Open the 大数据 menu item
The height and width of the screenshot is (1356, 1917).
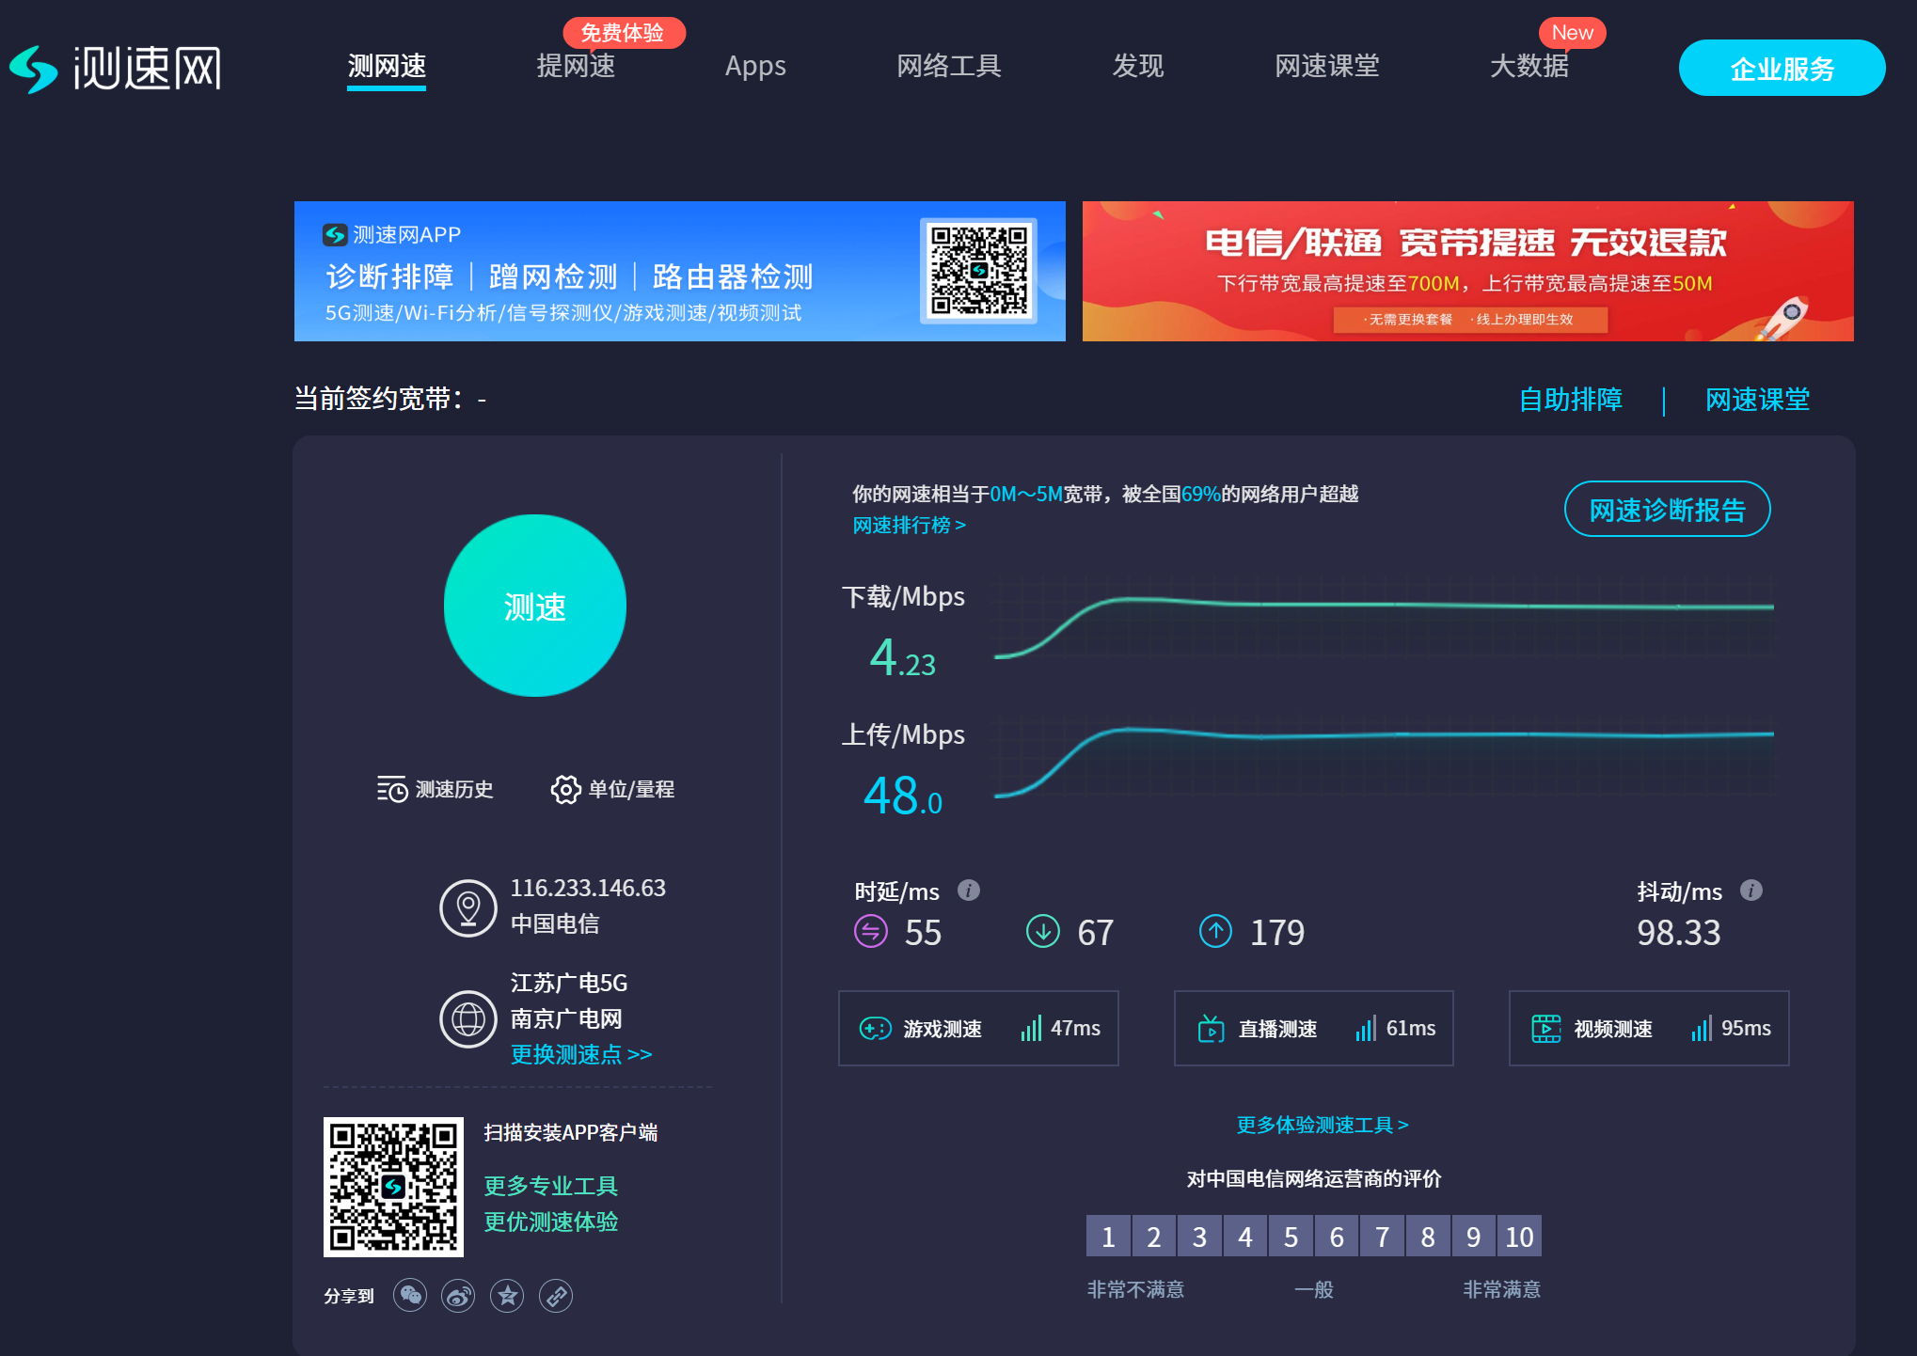(1529, 66)
